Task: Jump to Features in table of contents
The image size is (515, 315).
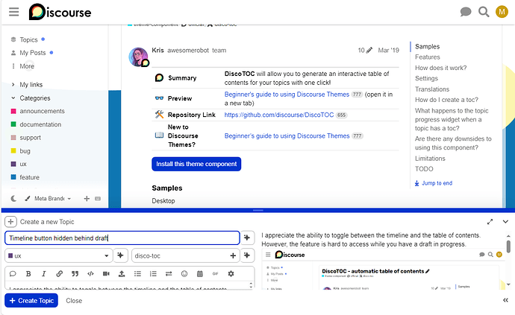Action: point(428,57)
